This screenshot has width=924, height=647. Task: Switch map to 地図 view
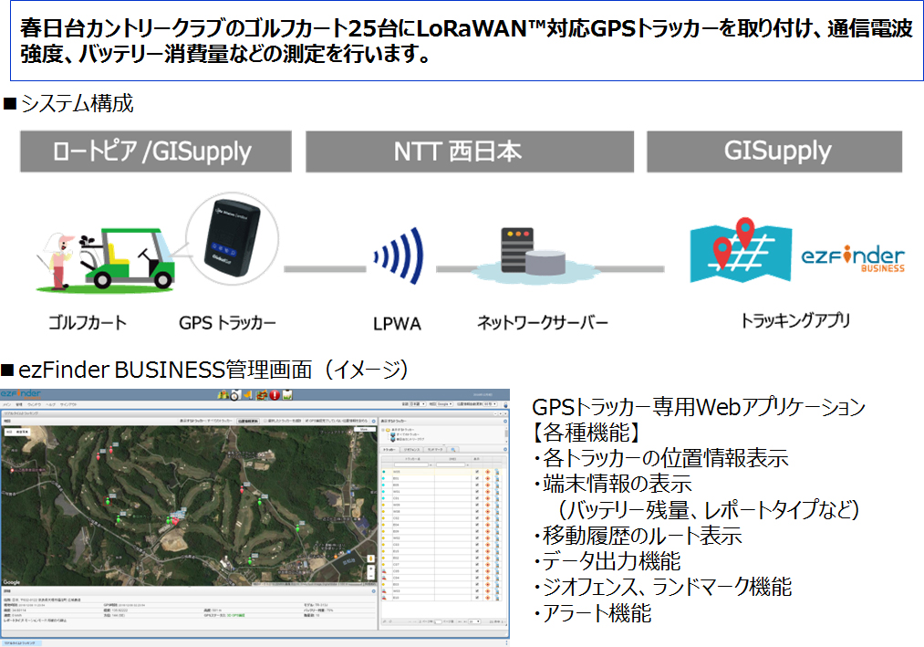9,433
